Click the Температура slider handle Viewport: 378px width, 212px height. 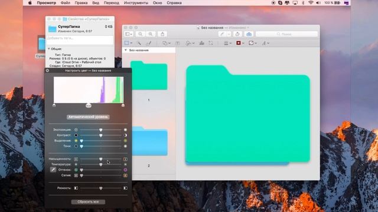click(101, 164)
